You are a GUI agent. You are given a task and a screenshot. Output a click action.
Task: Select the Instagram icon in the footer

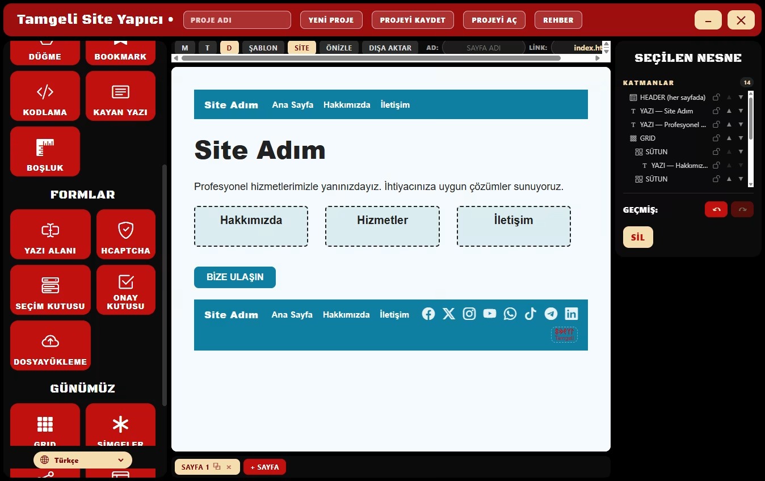(469, 314)
